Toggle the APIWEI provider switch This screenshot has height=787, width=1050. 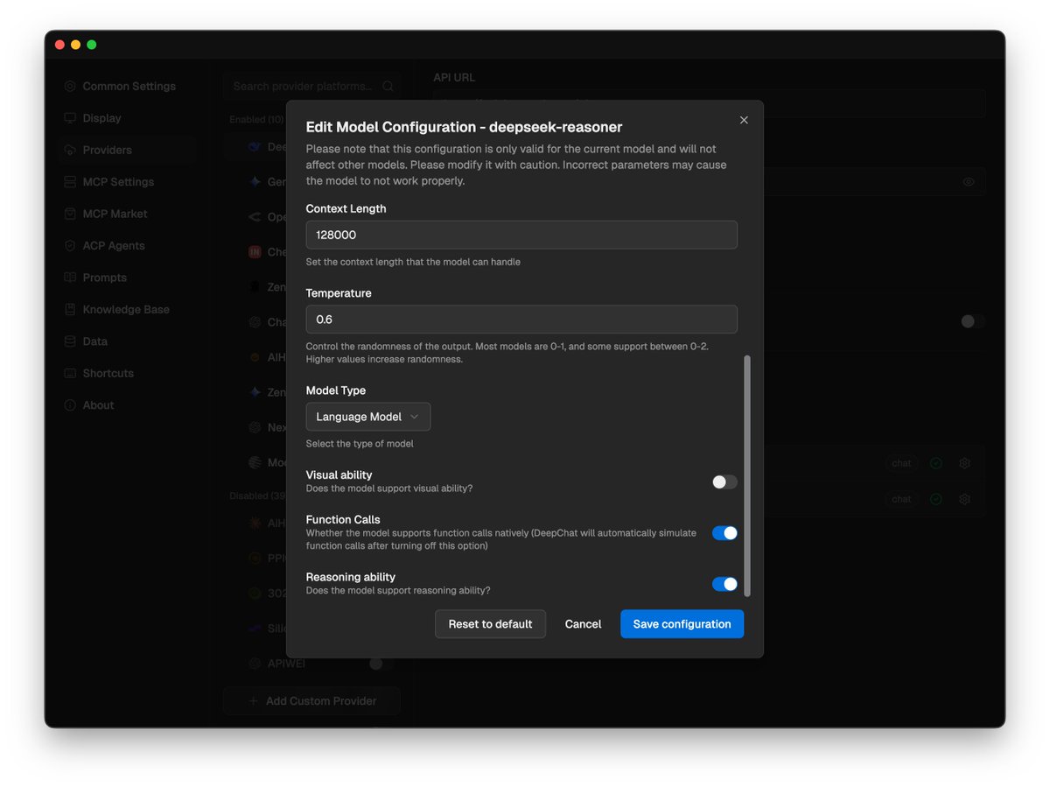click(x=381, y=664)
